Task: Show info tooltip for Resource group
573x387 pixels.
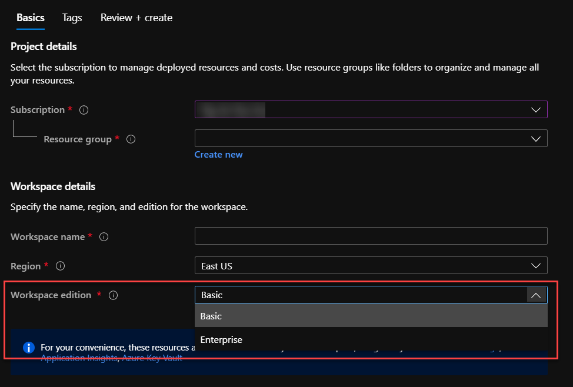Action: [x=131, y=139]
